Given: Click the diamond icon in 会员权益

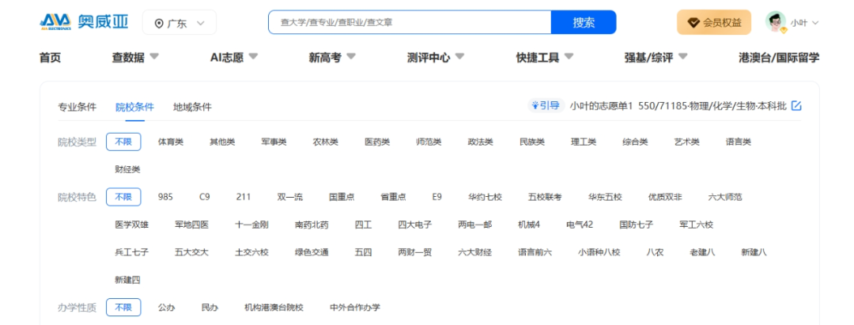Looking at the screenshot, I should point(693,23).
